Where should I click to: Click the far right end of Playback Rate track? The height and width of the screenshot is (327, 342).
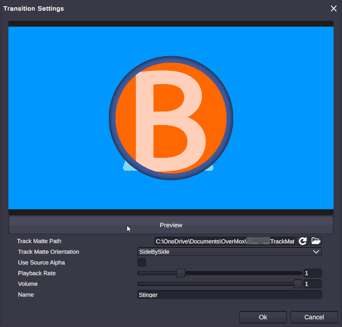(300, 273)
